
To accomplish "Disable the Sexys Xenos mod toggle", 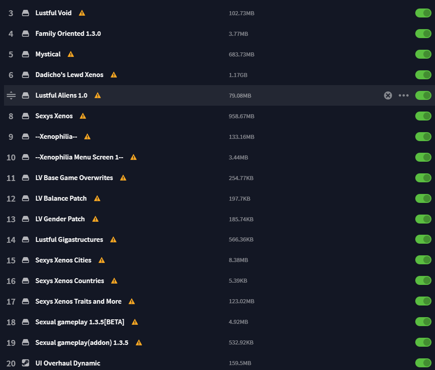I will [423, 116].
